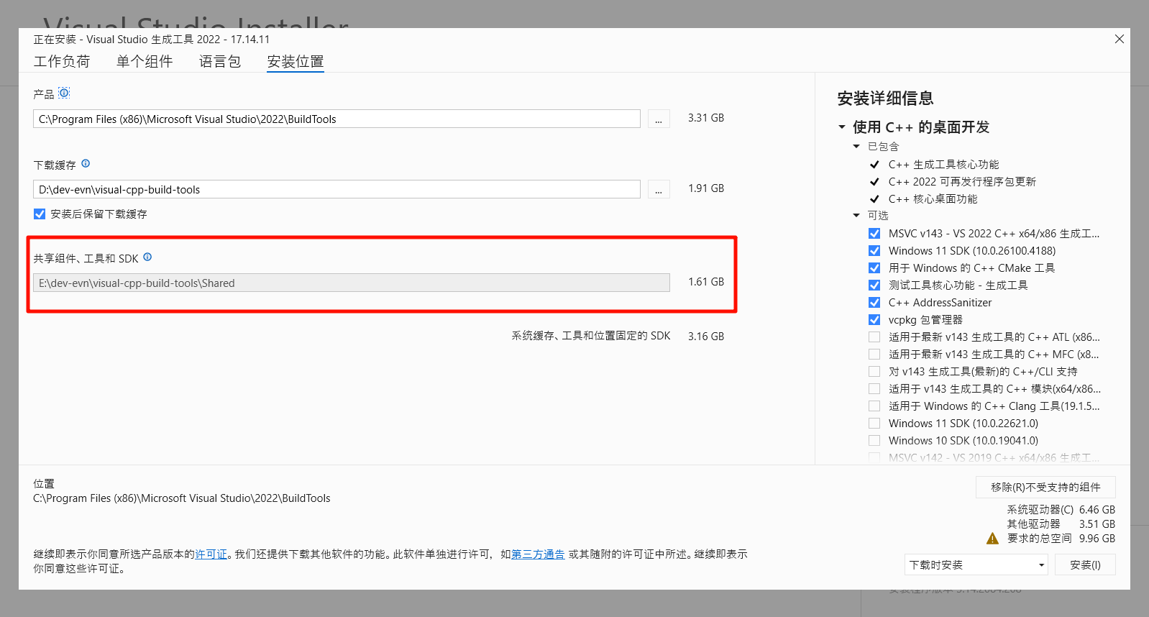
Task: Enable C++ 模块 for v143 build tools
Action: 874,388
